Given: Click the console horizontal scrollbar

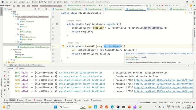Looking at the screenshot, I should point(44,98).
